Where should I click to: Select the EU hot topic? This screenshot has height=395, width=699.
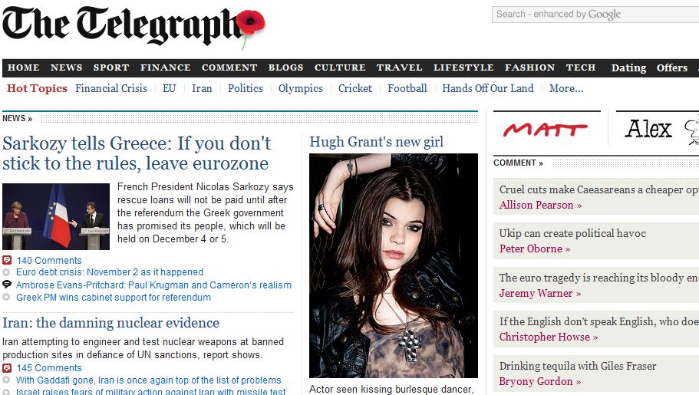[170, 88]
